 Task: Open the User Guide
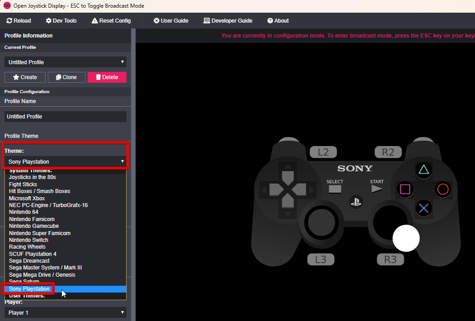171,21
